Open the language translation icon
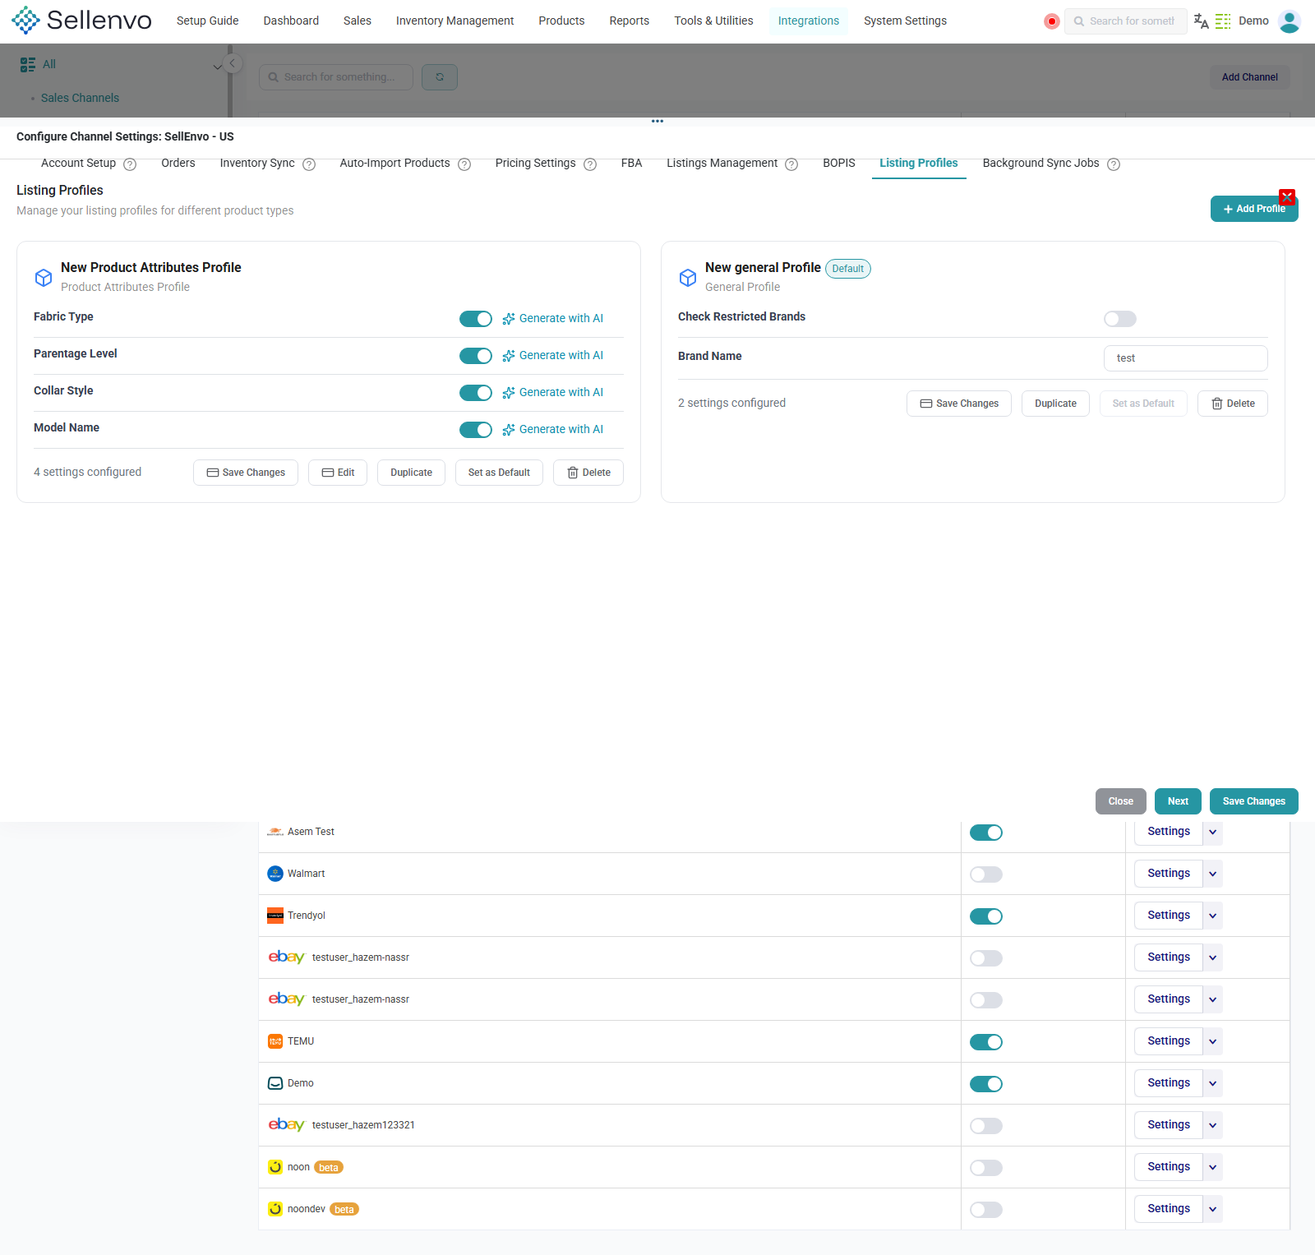The width and height of the screenshot is (1315, 1255). click(x=1201, y=21)
